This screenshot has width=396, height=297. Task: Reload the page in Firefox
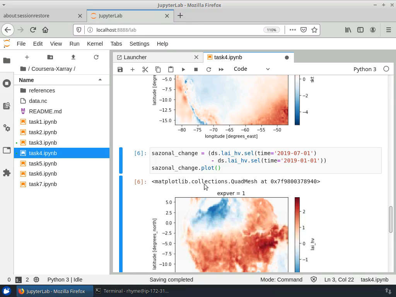tap(33, 29)
